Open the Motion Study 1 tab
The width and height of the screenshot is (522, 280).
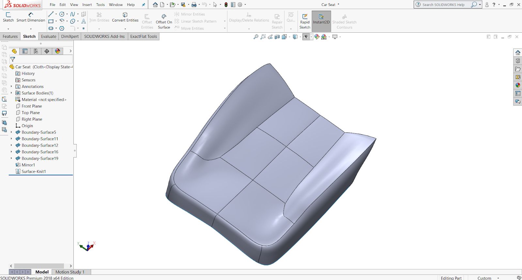click(x=70, y=272)
